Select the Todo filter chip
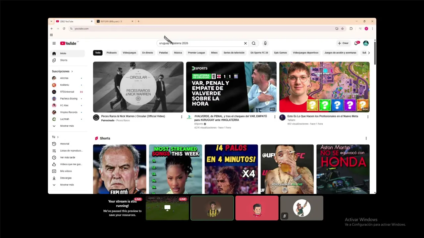 [98, 53]
